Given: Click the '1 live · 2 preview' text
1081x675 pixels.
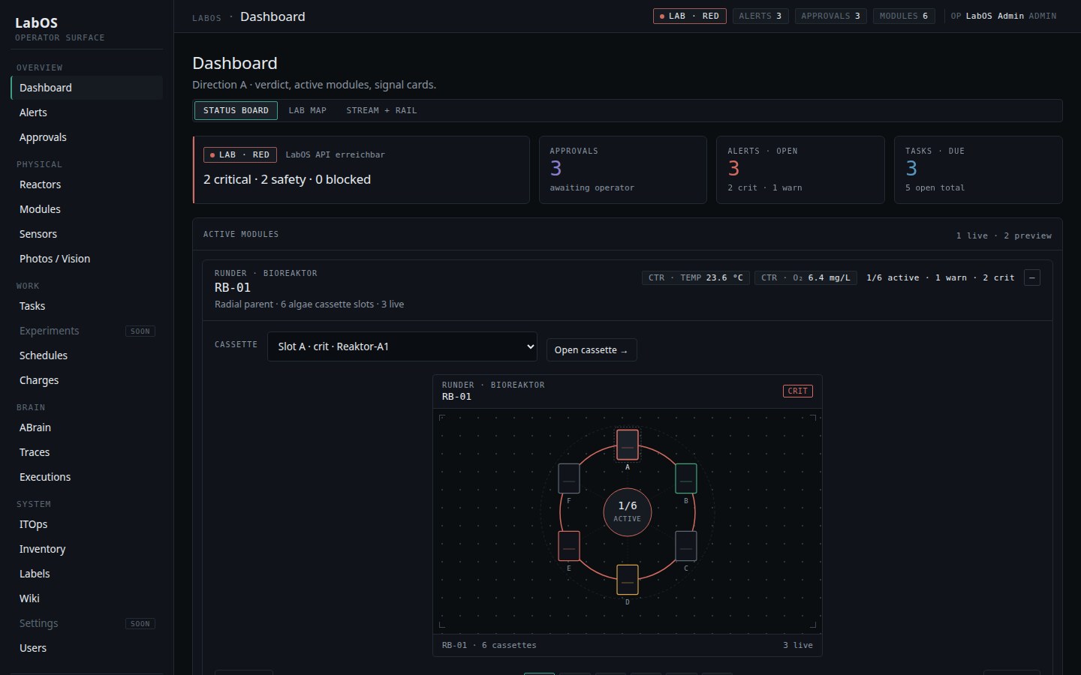Looking at the screenshot, I should 1004,235.
